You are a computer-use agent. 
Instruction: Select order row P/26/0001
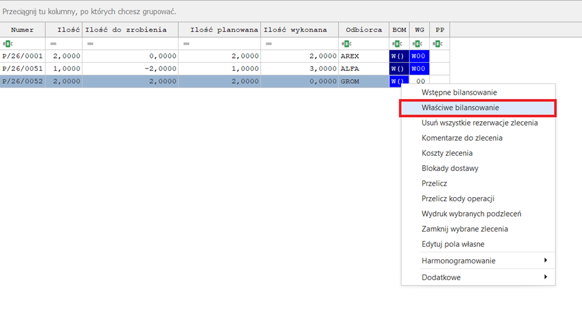pos(22,55)
